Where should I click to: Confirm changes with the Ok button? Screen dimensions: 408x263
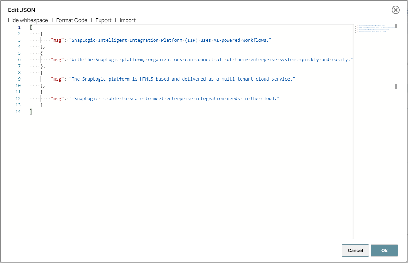click(x=384, y=250)
